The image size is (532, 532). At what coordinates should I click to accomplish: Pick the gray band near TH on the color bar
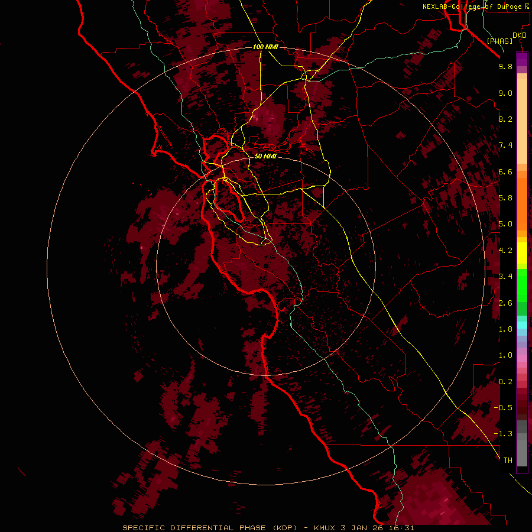522,453
